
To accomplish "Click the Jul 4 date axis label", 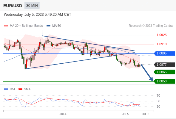I will [63, 114].
